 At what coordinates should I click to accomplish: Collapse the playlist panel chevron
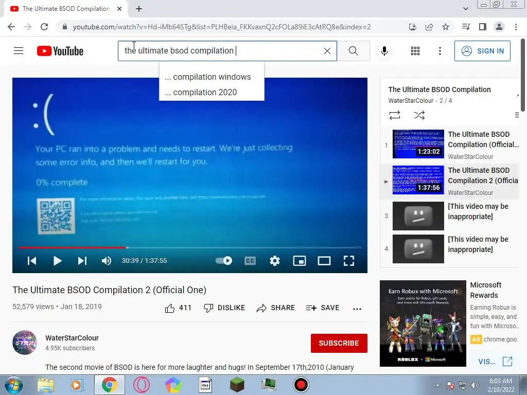[x=518, y=95]
